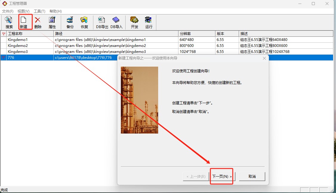Click the 备份 (Backup) toolbar icon
This screenshot has height=193, width=336.
click(70, 22)
